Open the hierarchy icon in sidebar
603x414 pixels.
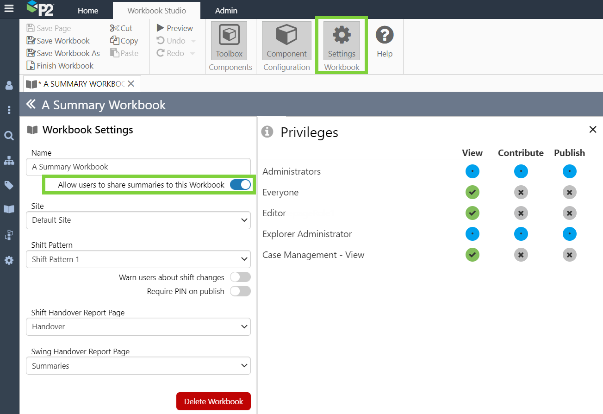(x=9, y=161)
